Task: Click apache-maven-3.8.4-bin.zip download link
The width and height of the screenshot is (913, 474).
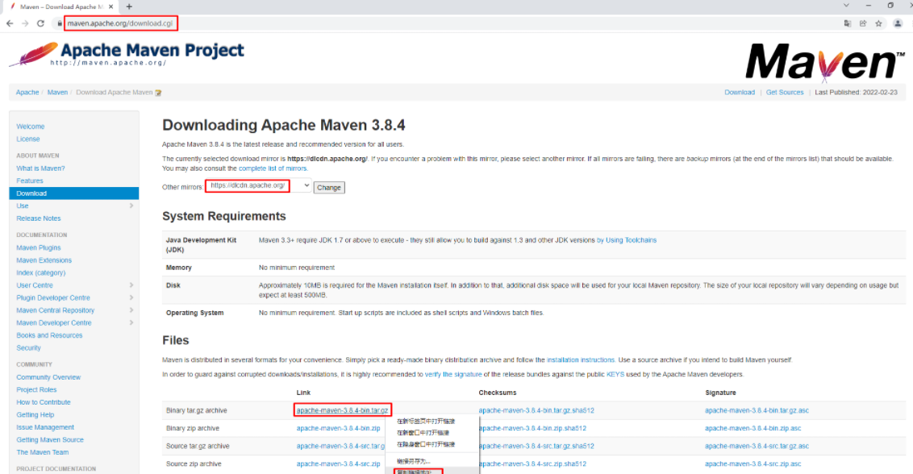Action: [x=338, y=428]
